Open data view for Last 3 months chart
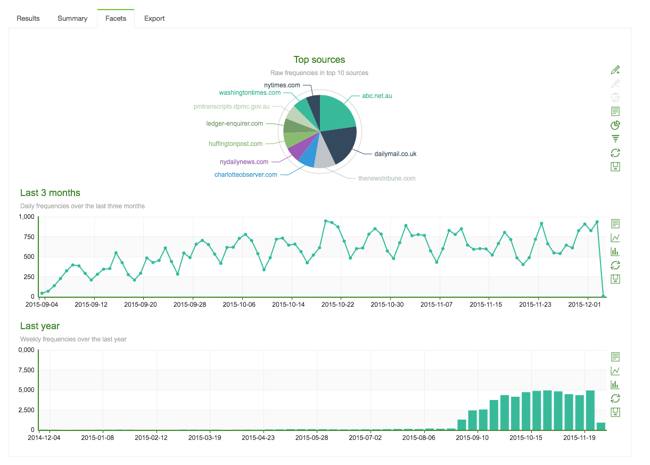Viewport: 650px width, 465px height. 615,224
